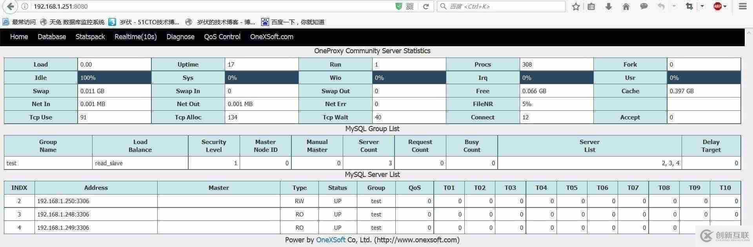Viewport: 753px width, 247px height.
Task: Open the Diagnose menu
Action: coord(180,37)
